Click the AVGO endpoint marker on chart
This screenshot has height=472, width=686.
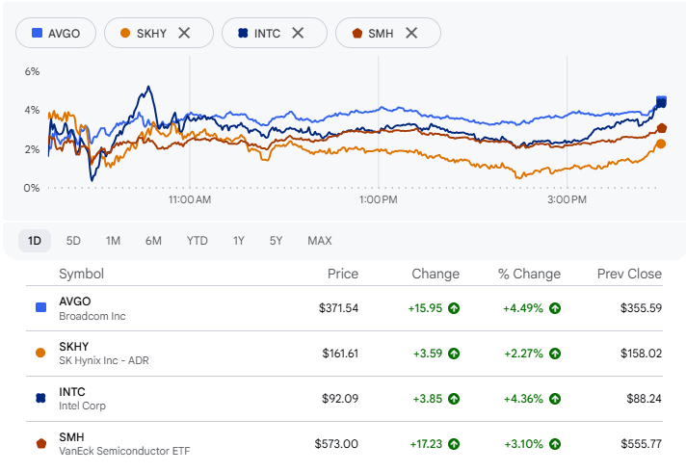click(x=662, y=100)
